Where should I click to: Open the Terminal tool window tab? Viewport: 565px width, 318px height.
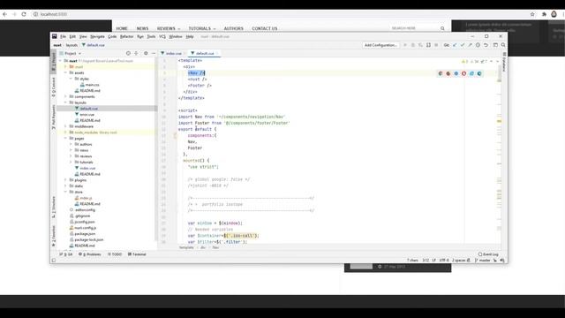137,254
